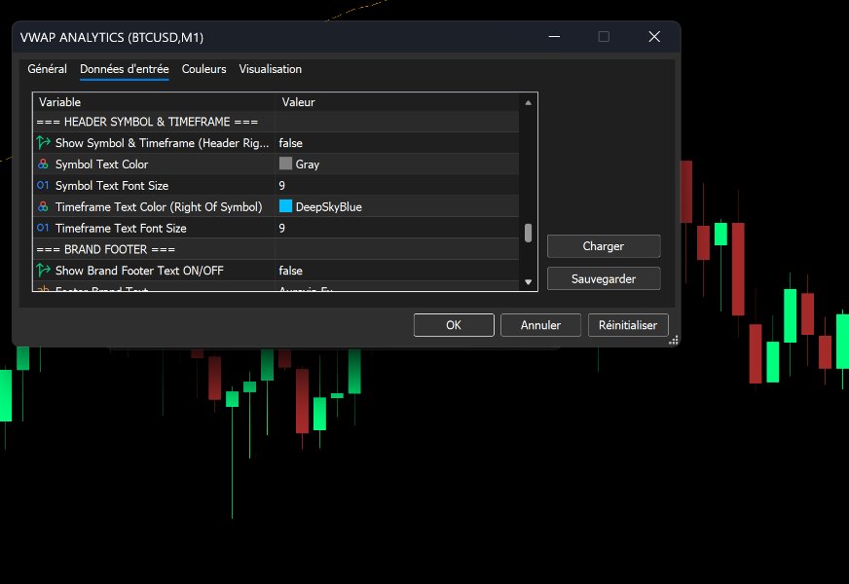Click boolean icon for Show Brand Footer Text
Screen dimensions: 849x584
click(x=43, y=270)
